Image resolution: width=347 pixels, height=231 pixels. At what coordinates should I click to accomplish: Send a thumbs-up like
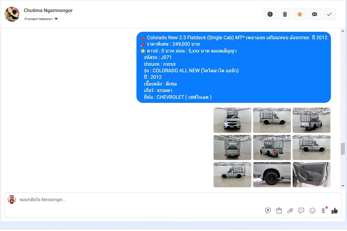334,211
